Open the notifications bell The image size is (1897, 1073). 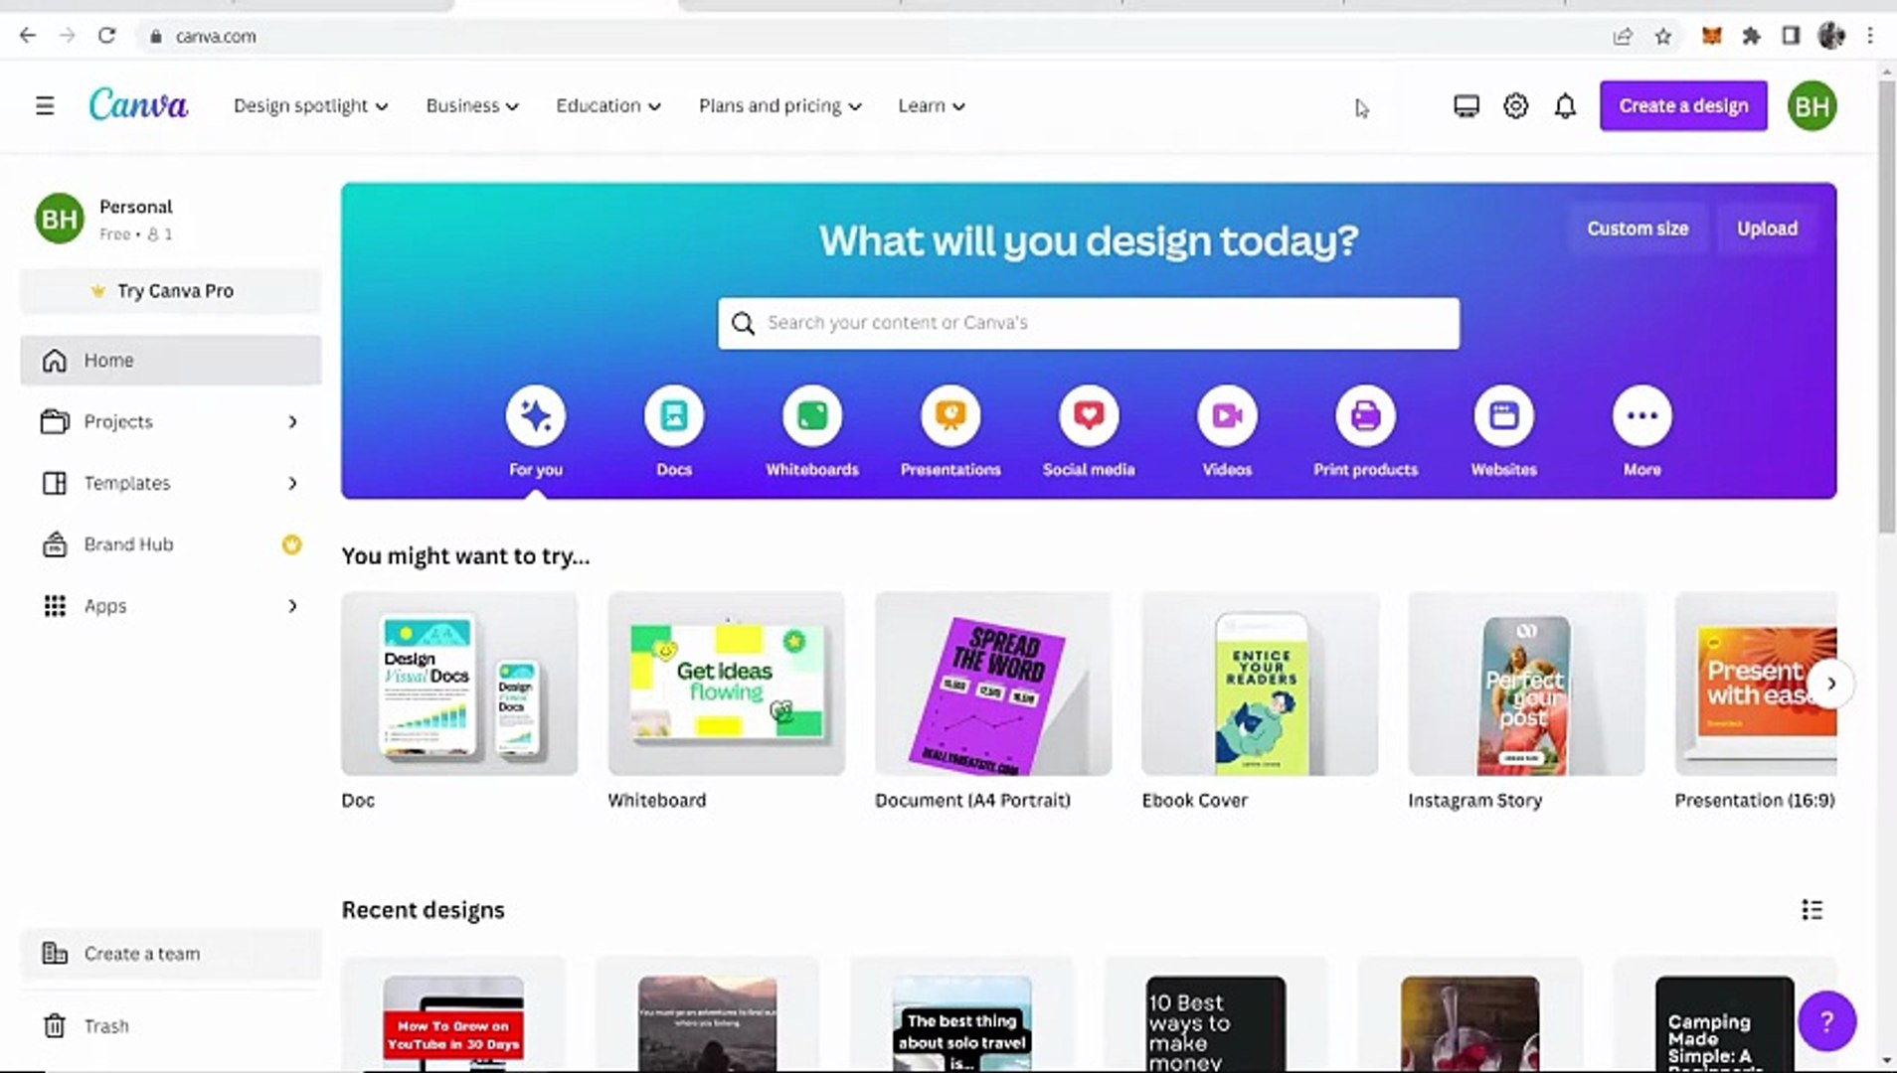click(x=1565, y=105)
